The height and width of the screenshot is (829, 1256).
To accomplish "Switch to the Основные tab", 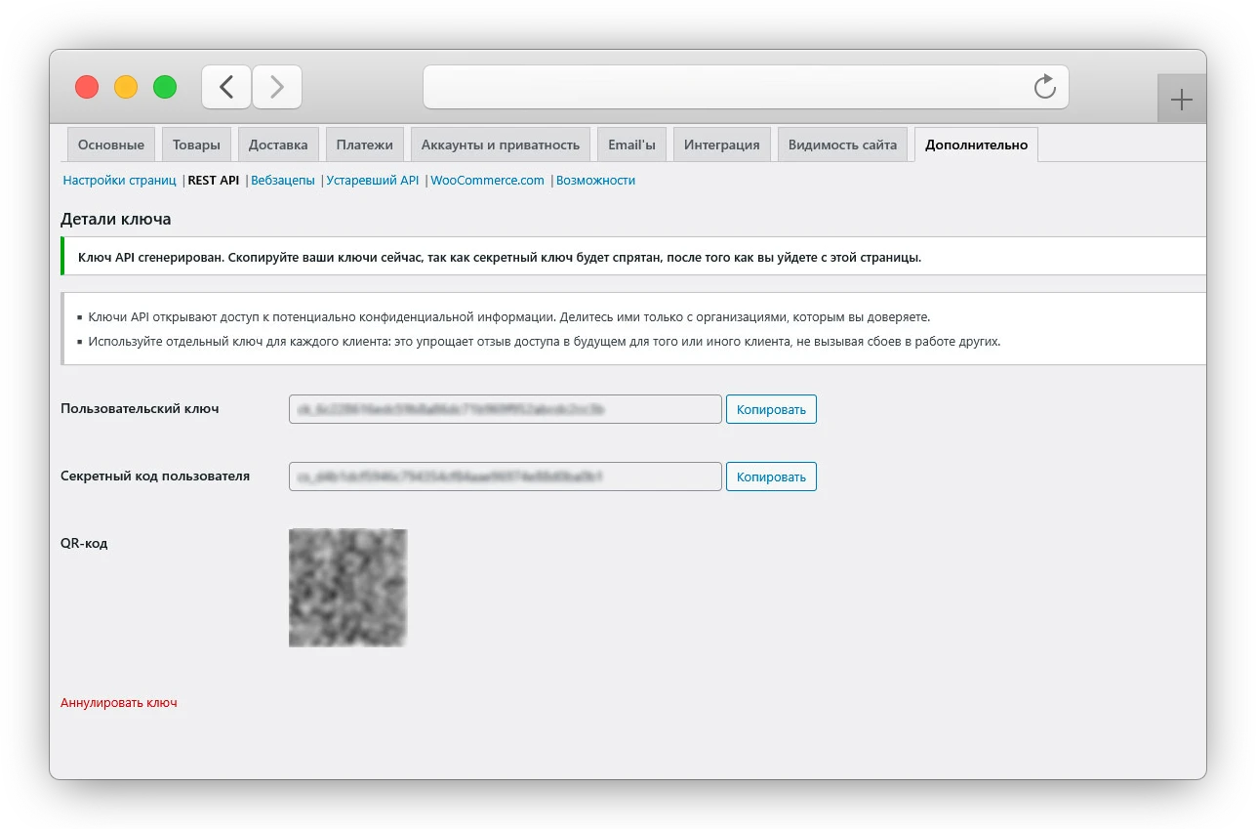I will pyautogui.click(x=111, y=145).
